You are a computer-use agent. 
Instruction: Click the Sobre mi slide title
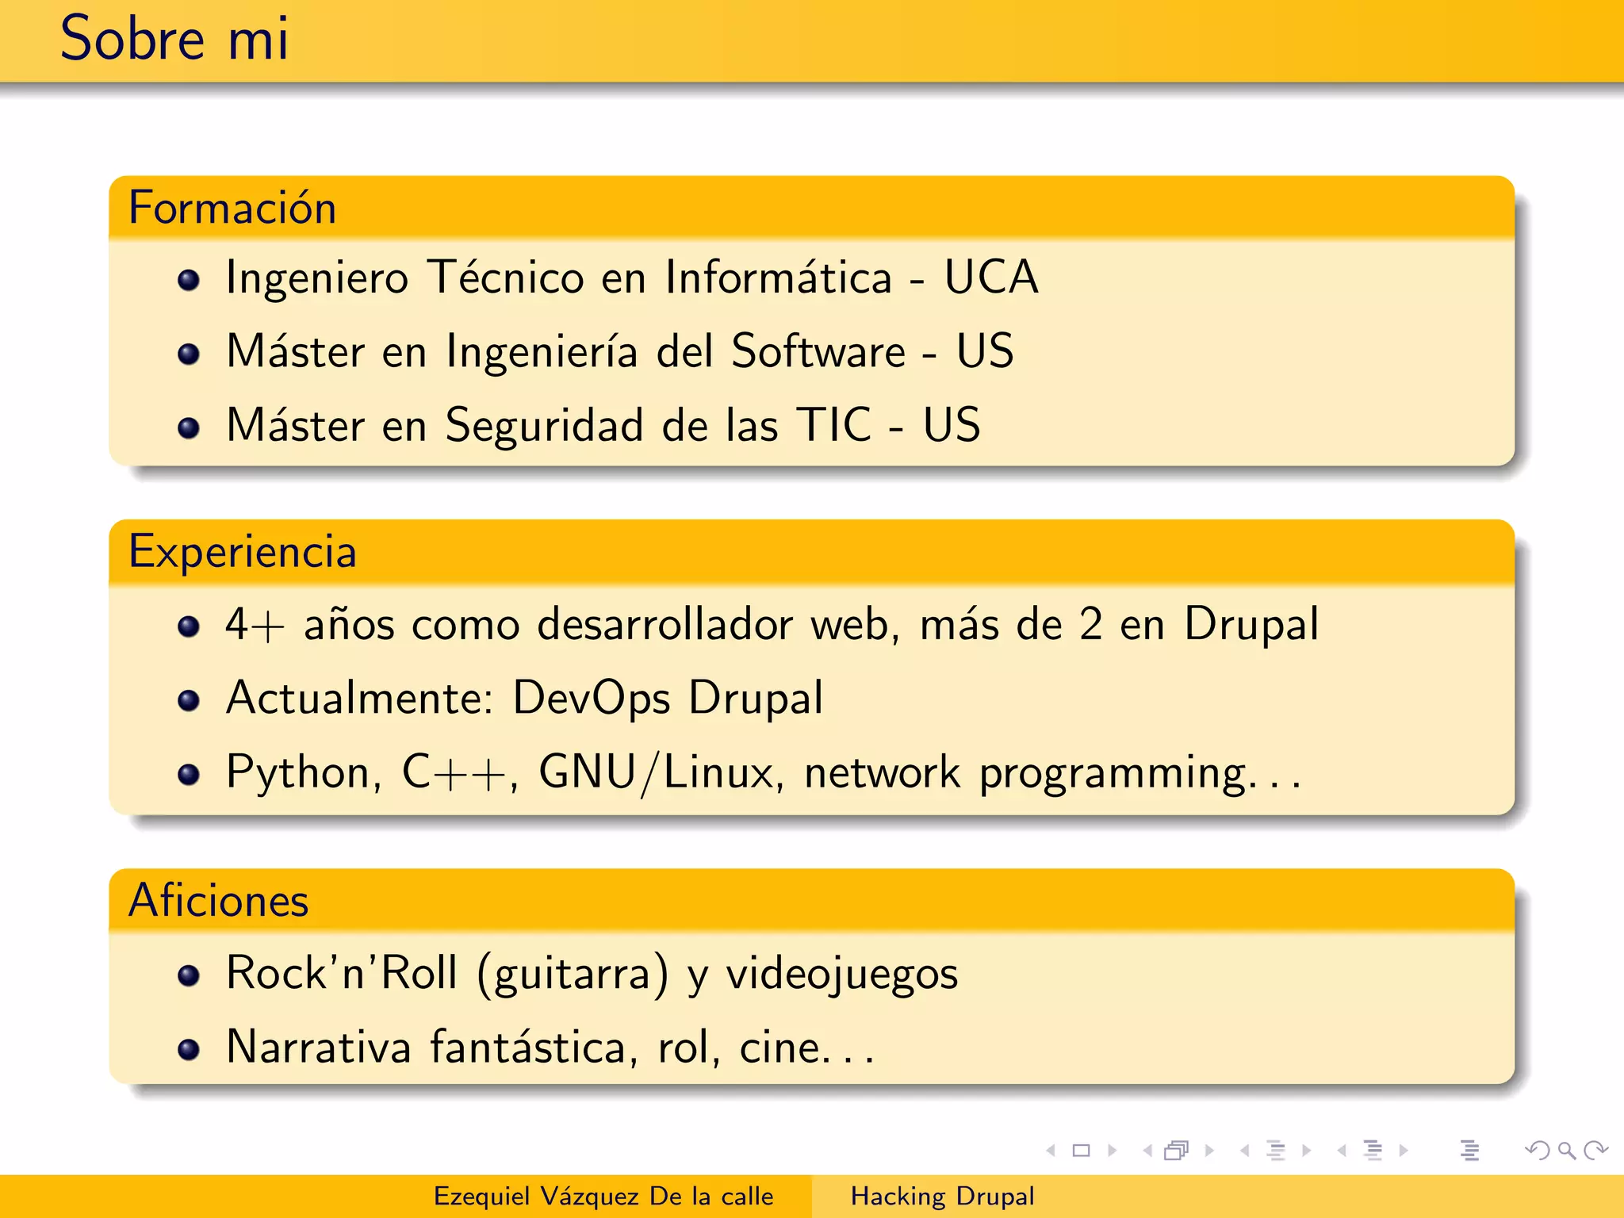pyautogui.click(x=174, y=38)
